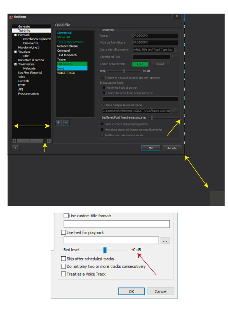Screen dimensions: 228x322
Task: Browse for bed file in dark dialog
Action: (x=175, y=111)
